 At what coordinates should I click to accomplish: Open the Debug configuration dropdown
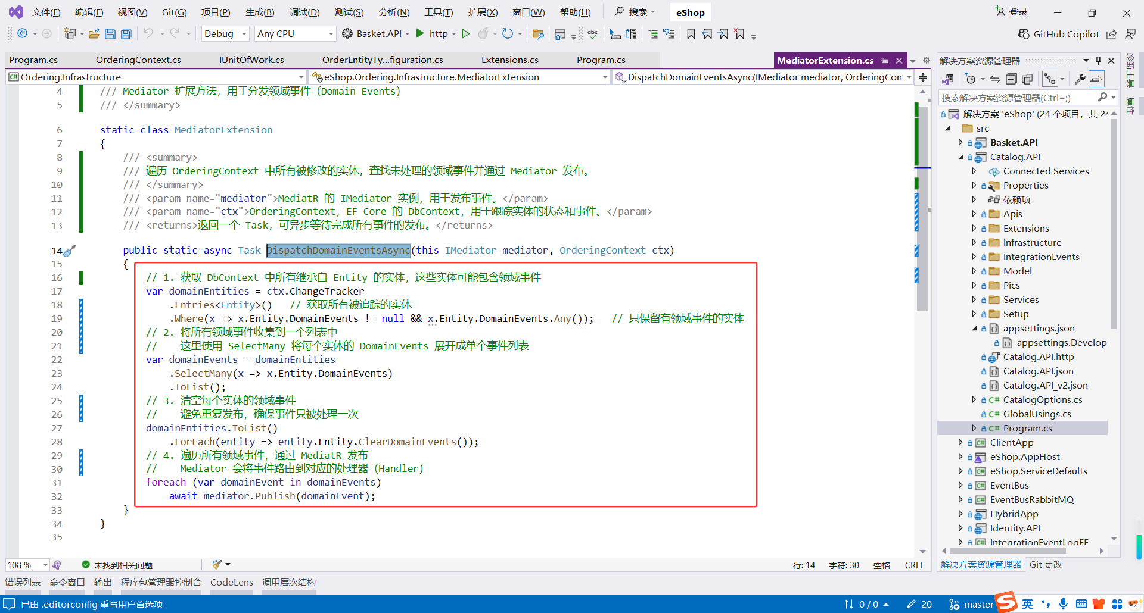pos(225,33)
